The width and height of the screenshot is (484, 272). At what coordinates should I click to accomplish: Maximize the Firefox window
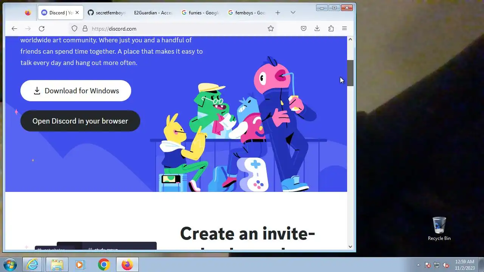pyautogui.click(x=334, y=8)
